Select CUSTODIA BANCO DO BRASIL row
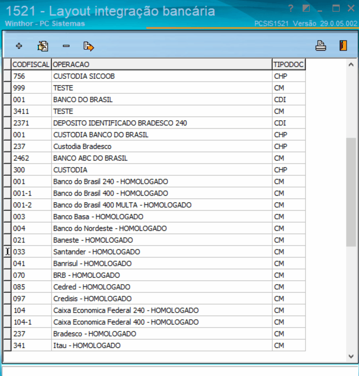Image resolution: width=359 pixels, height=376 pixels. (162, 135)
